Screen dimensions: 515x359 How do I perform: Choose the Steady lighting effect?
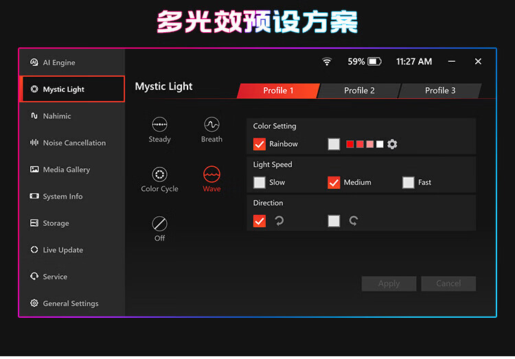coord(159,130)
